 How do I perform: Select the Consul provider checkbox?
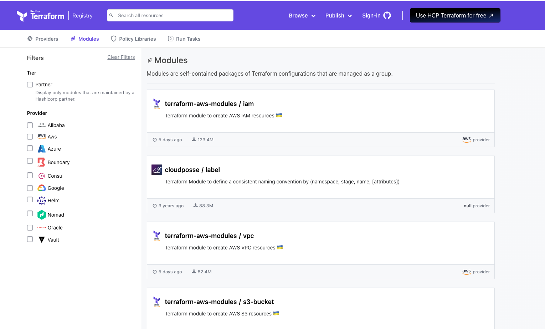30,175
